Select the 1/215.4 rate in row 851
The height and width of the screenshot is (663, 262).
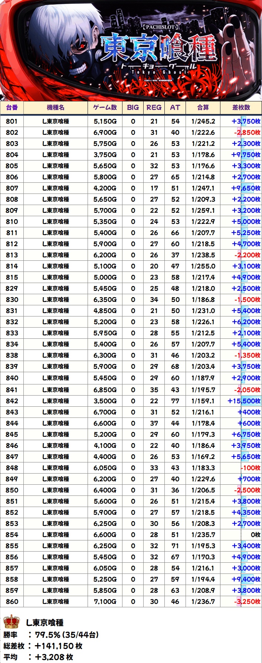(203, 501)
